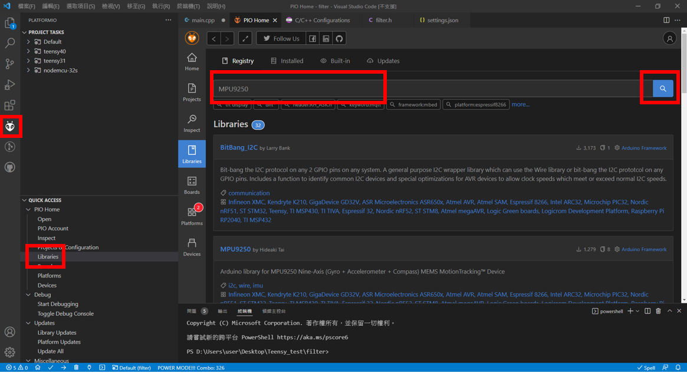Viewport: 687px width, 373px height.
Task: Open the Run and Debug view
Action: coord(9,84)
